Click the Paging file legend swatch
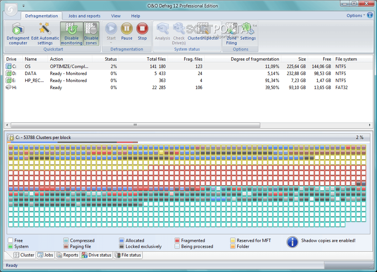The image size is (377, 272). (x=66, y=246)
